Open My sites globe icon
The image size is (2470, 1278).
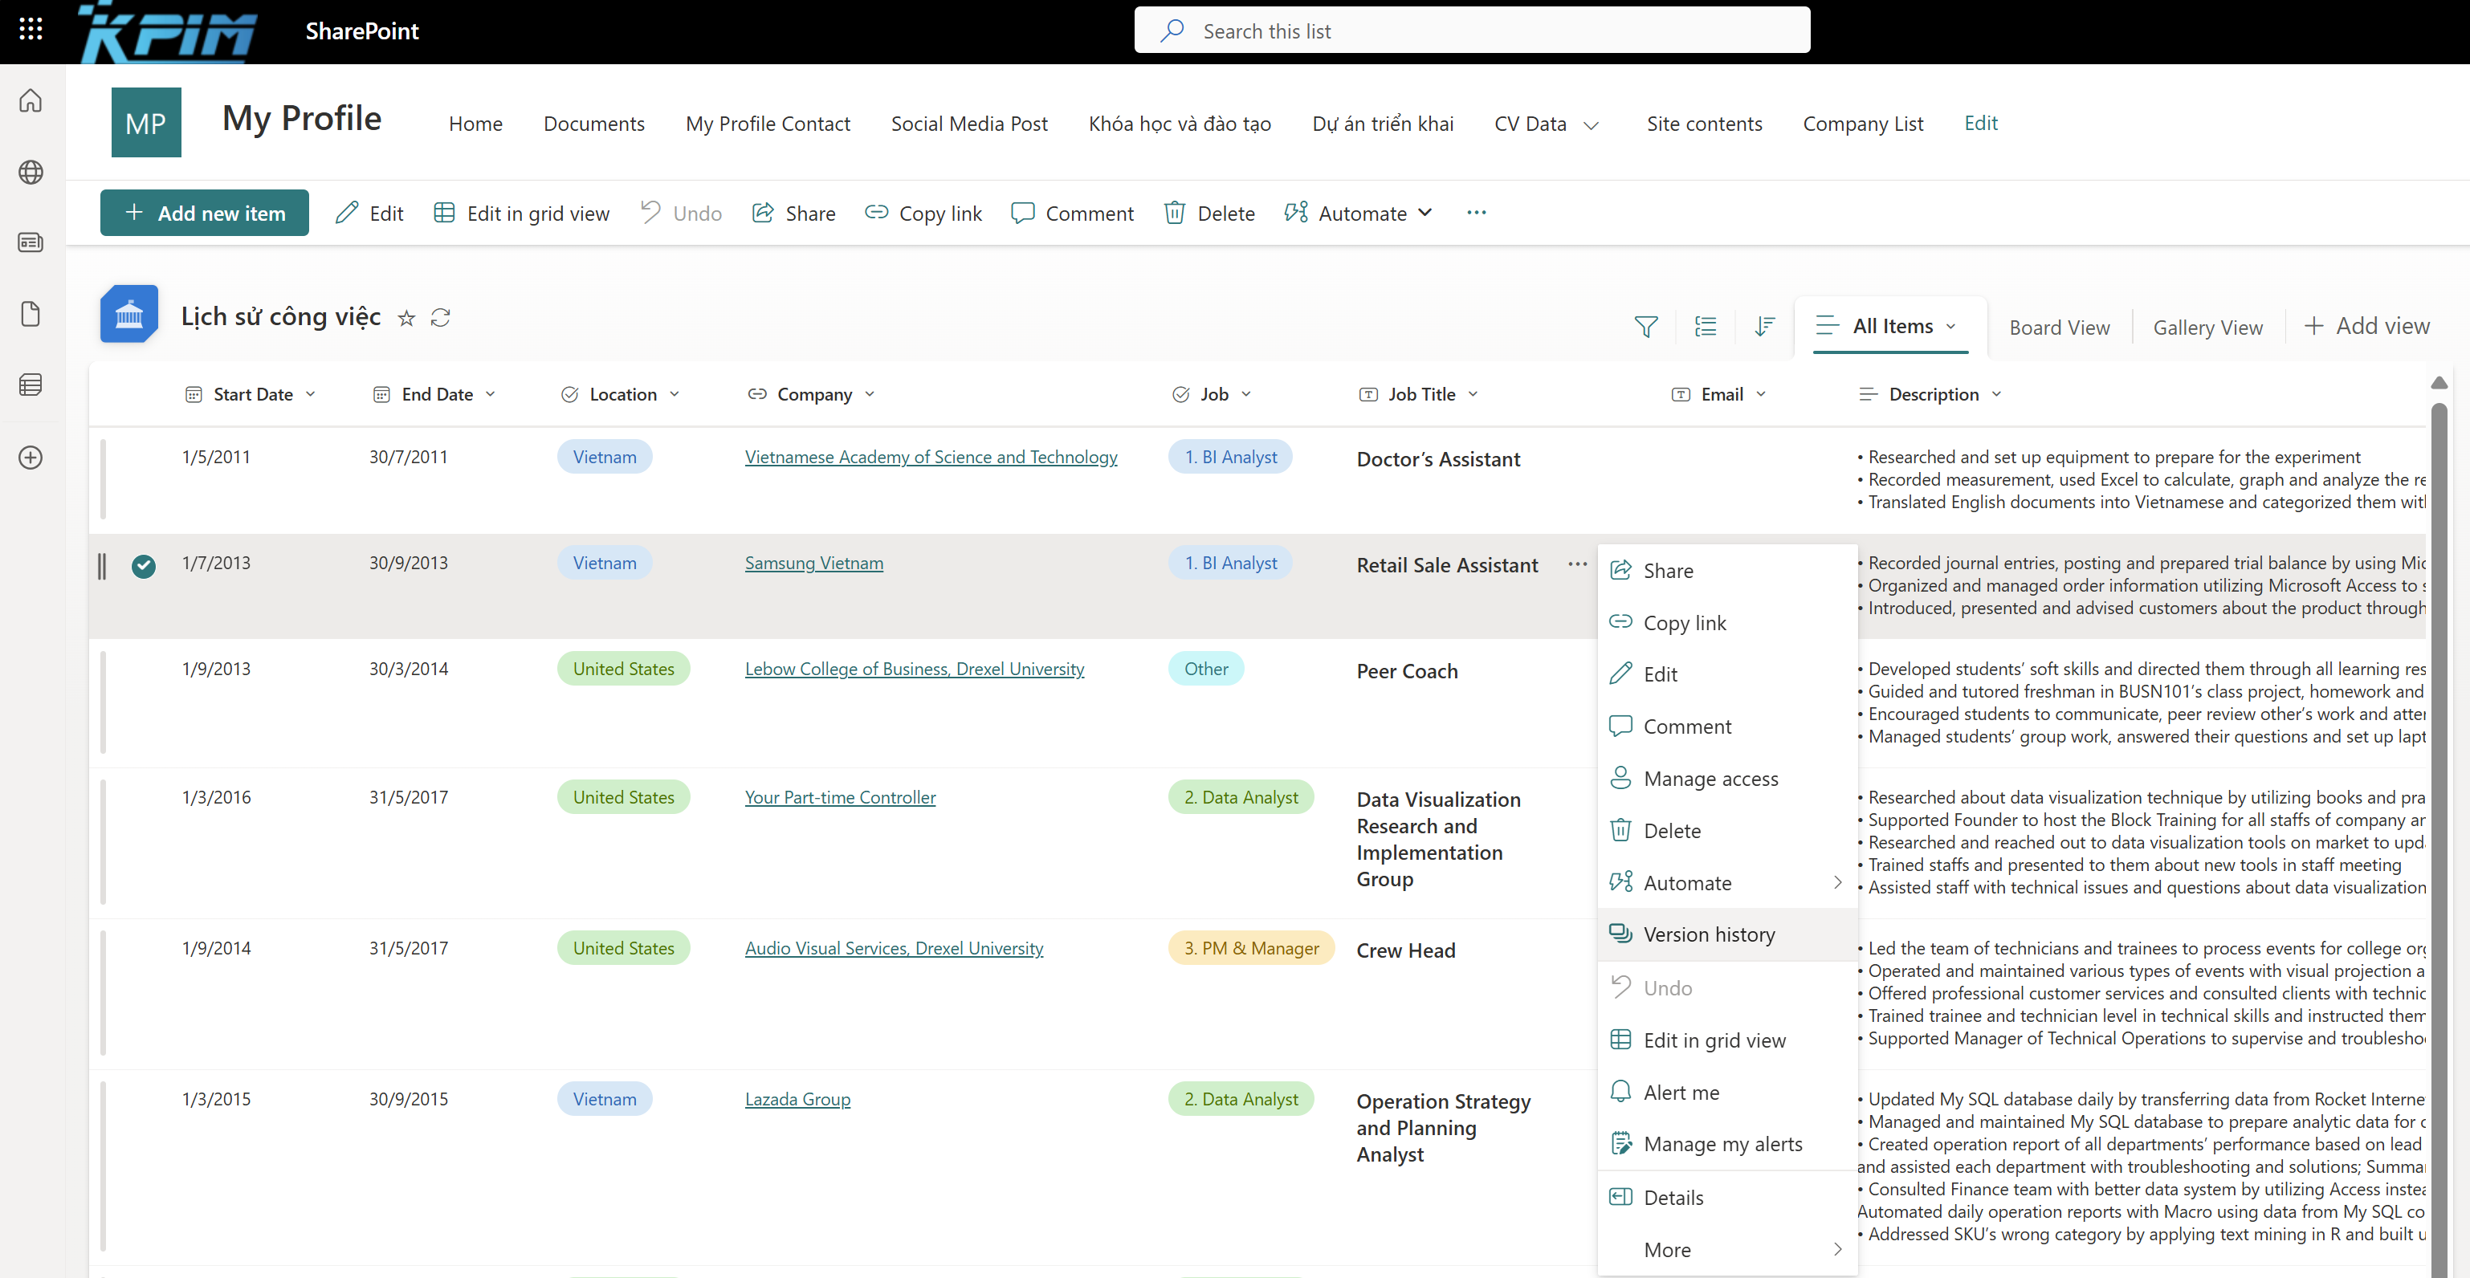[31, 172]
